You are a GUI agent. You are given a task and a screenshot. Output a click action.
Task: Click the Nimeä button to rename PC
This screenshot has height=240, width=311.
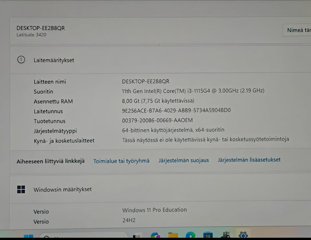(297, 30)
